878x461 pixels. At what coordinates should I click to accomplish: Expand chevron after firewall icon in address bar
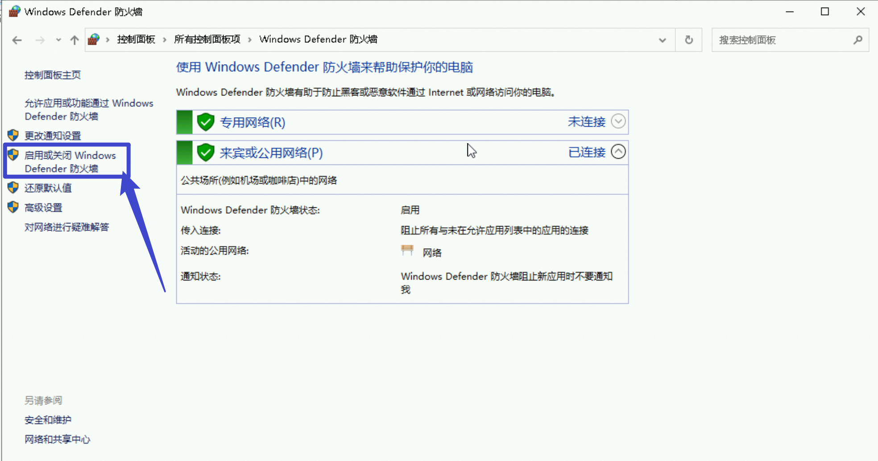[x=108, y=40]
